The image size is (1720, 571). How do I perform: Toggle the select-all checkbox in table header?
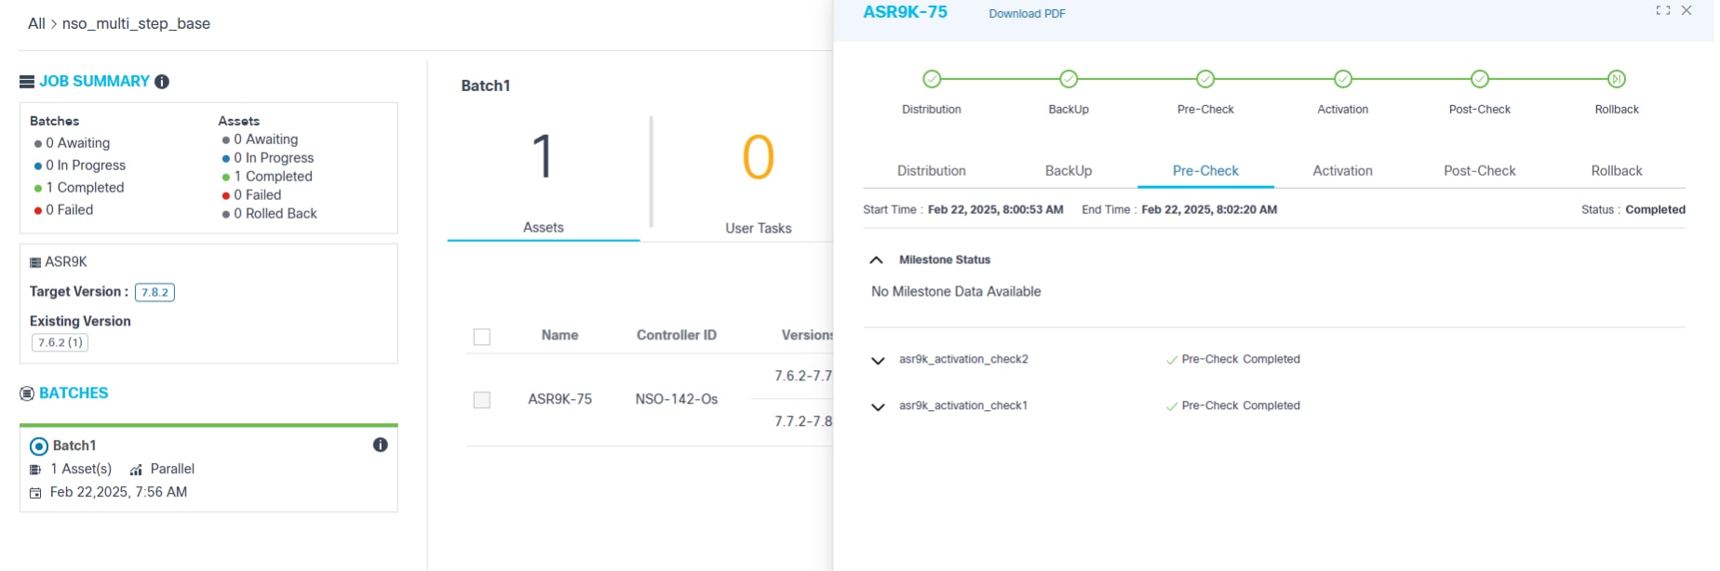481,337
